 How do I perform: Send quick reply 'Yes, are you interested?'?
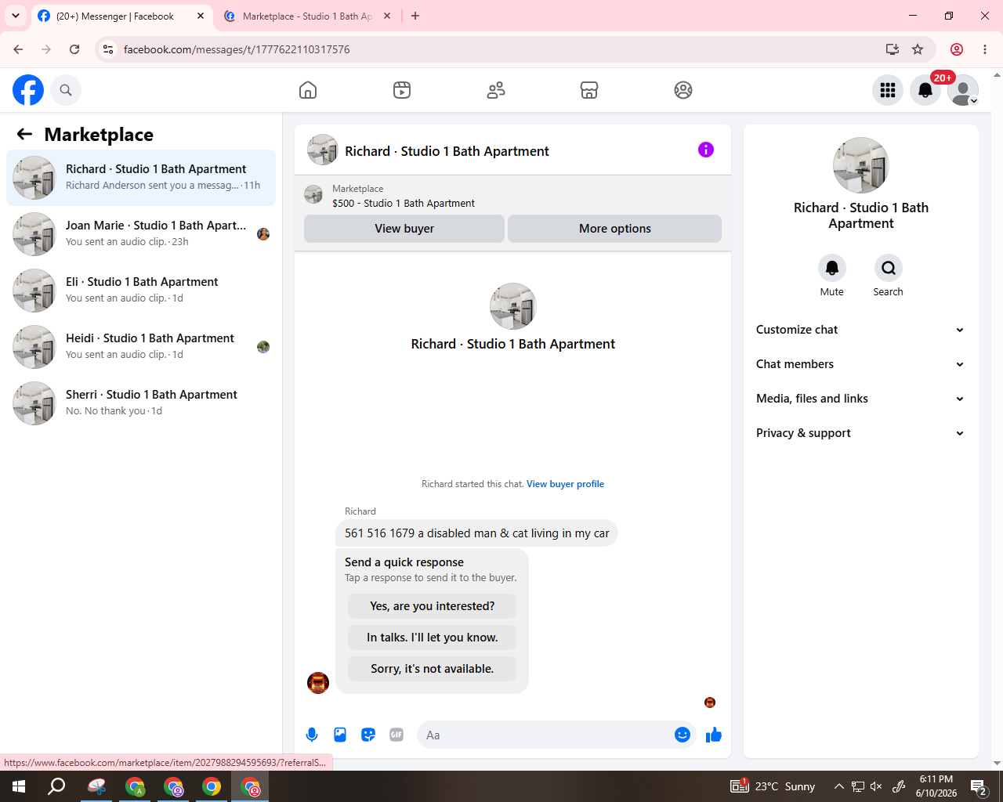point(433,606)
